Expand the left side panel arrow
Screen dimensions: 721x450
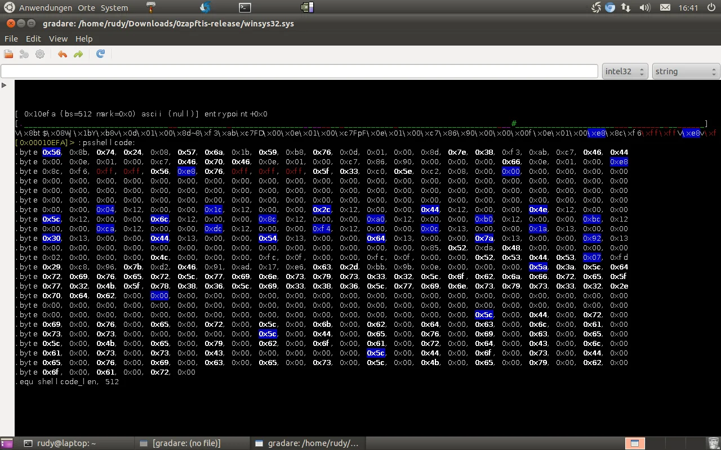[4, 85]
